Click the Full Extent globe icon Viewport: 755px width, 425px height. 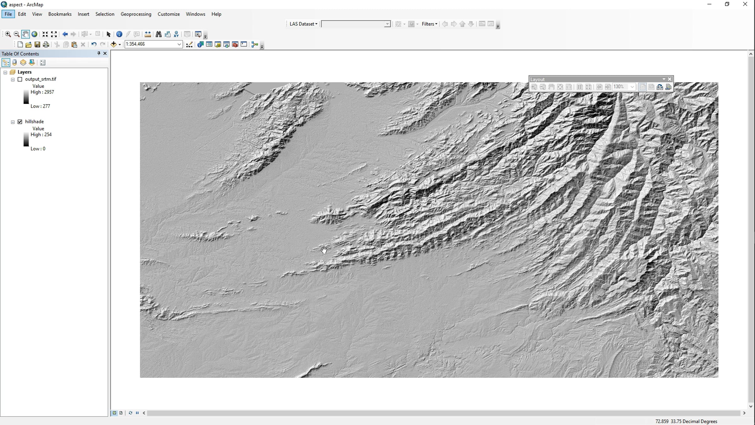click(35, 34)
